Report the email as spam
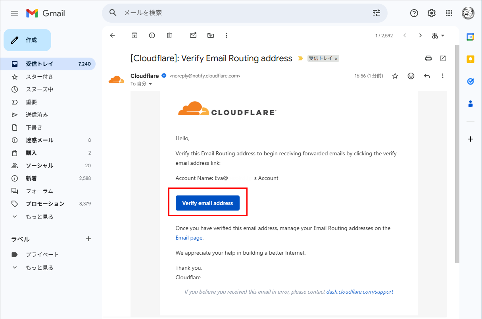 click(152, 35)
